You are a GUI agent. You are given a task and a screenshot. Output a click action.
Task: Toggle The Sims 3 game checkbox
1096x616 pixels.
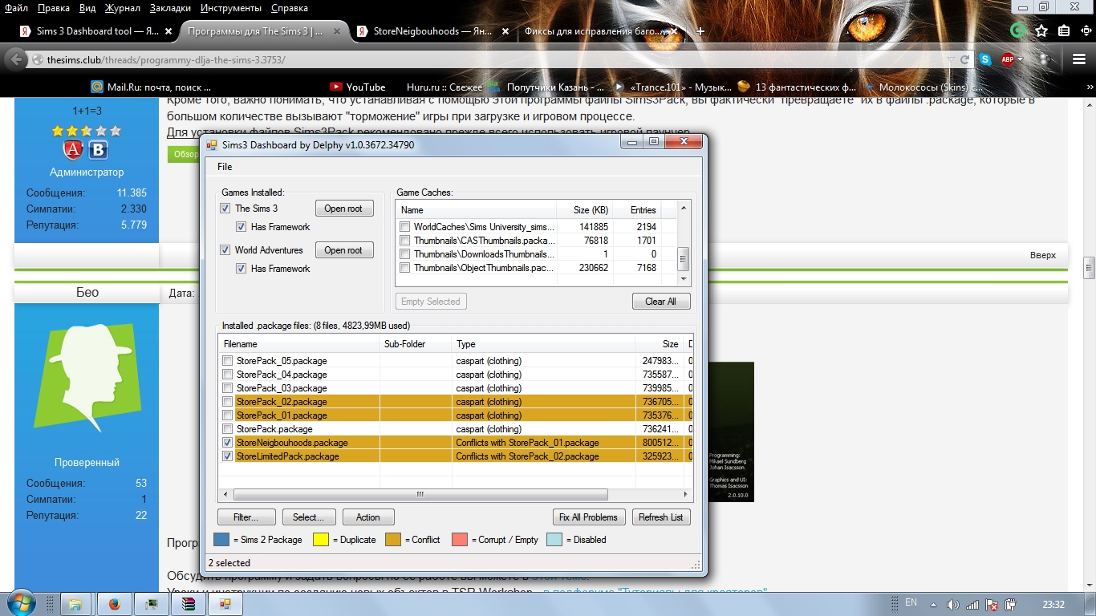pos(225,209)
